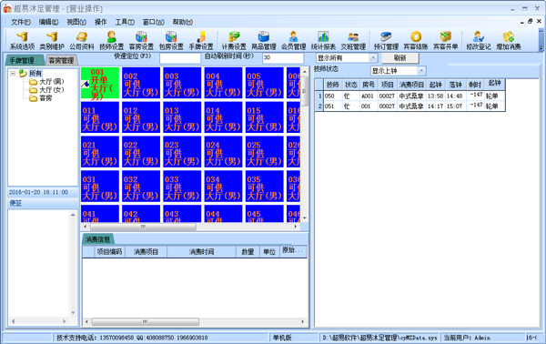
Task: Click cell A001 in technician table
Action: pos(368,96)
